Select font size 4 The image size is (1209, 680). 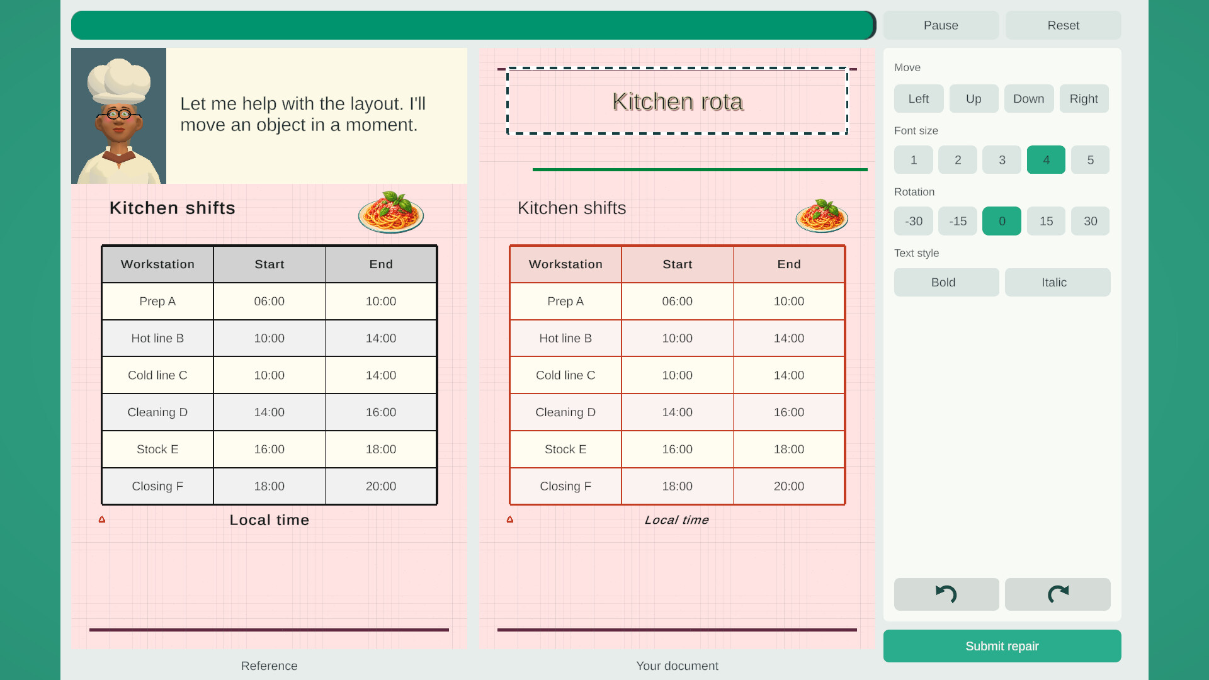pyautogui.click(x=1046, y=160)
